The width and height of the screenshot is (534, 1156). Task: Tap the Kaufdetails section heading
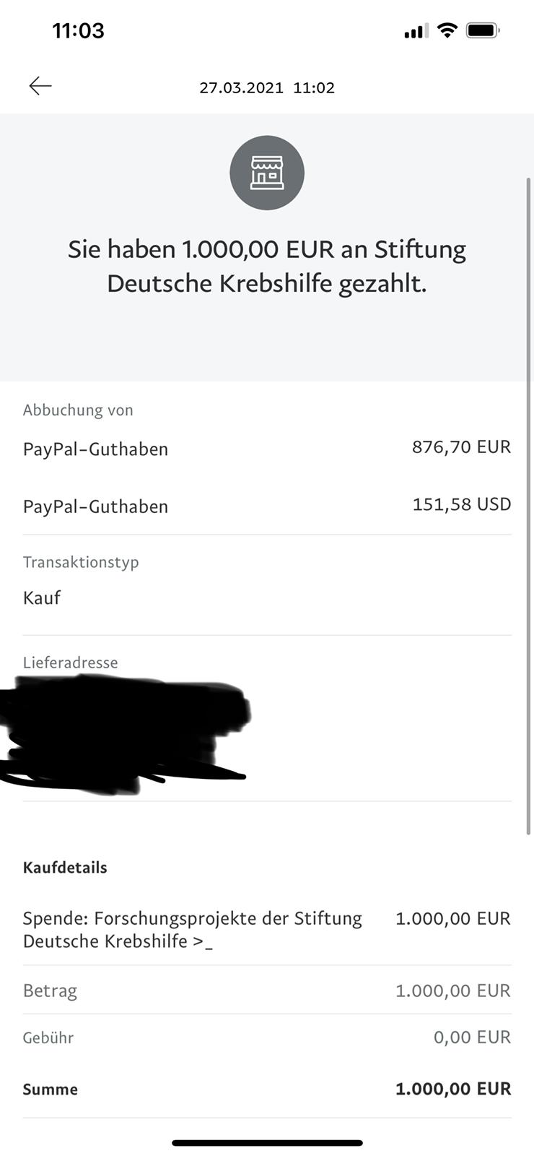tap(65, 867)
